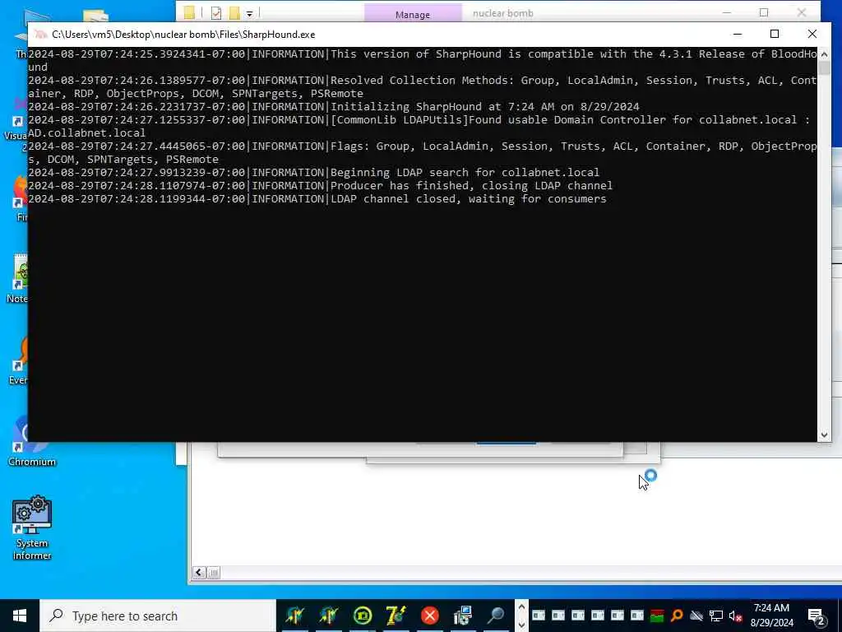Open the green circular app on the taskbar
Image resolution: width=842 pixels, height=632 pixels.
point(363,616)
